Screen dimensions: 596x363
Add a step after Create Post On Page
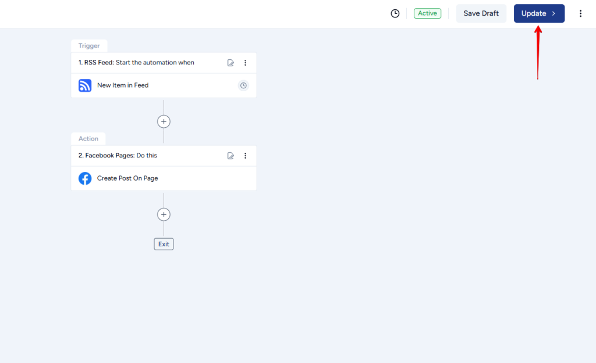tap(164, 214)
